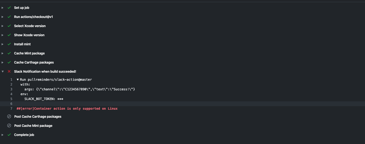365x144 pixels.
Task: Expand Run actions/checkout@v1 step arrow
Action: tap(2, 17)
